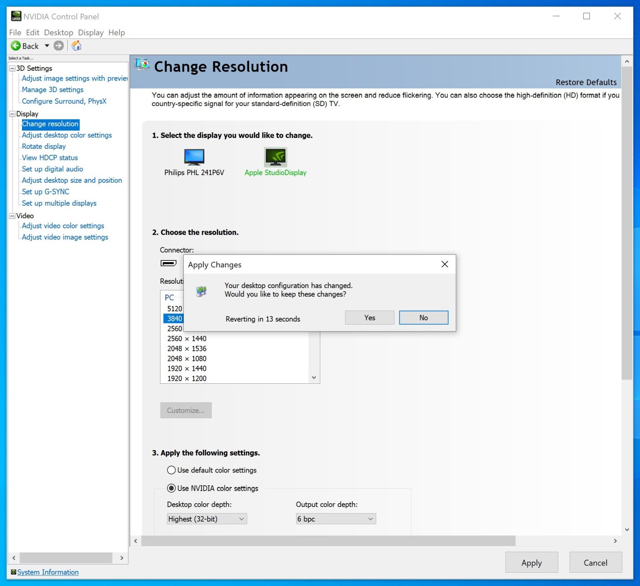Open the System Information link
640x586 pixels.
[48, 572]
